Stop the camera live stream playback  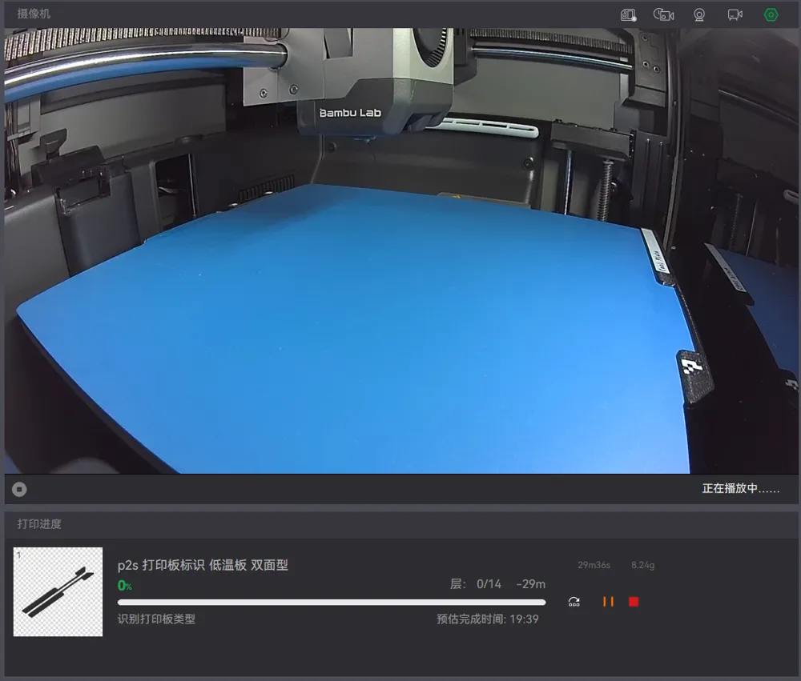(19, 489)
